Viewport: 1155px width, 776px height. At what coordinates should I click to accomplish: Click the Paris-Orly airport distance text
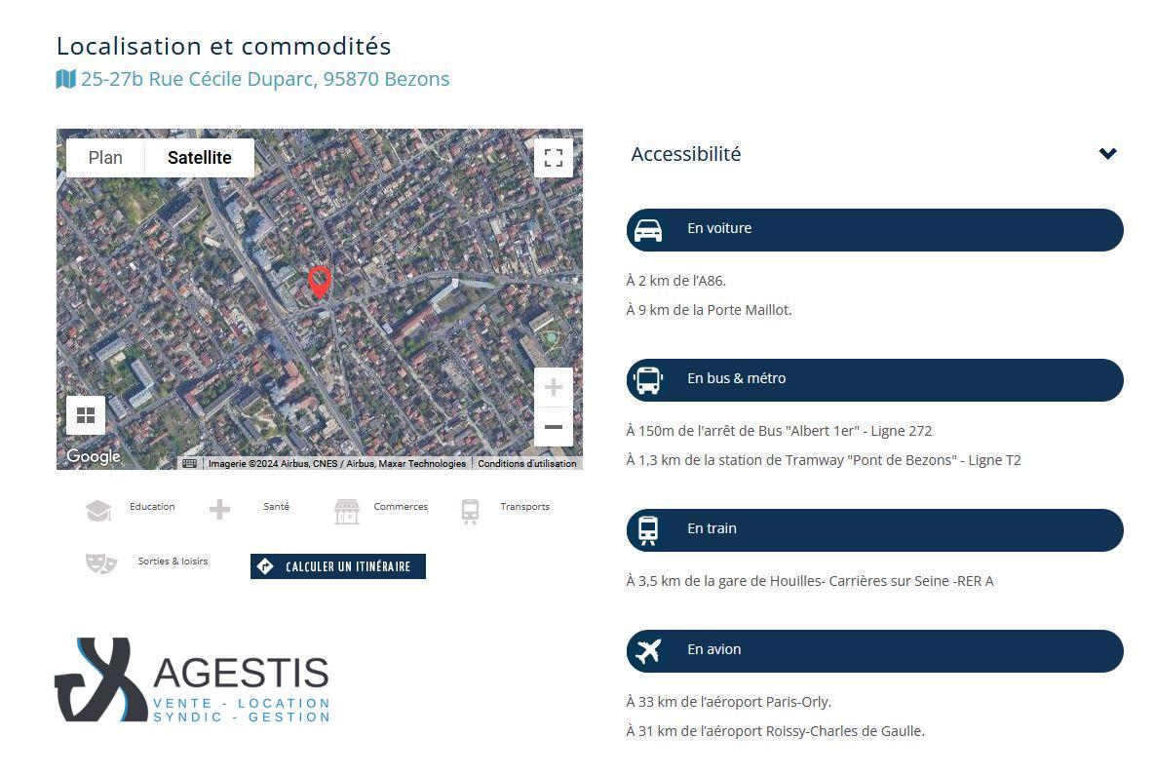(728, 702)
